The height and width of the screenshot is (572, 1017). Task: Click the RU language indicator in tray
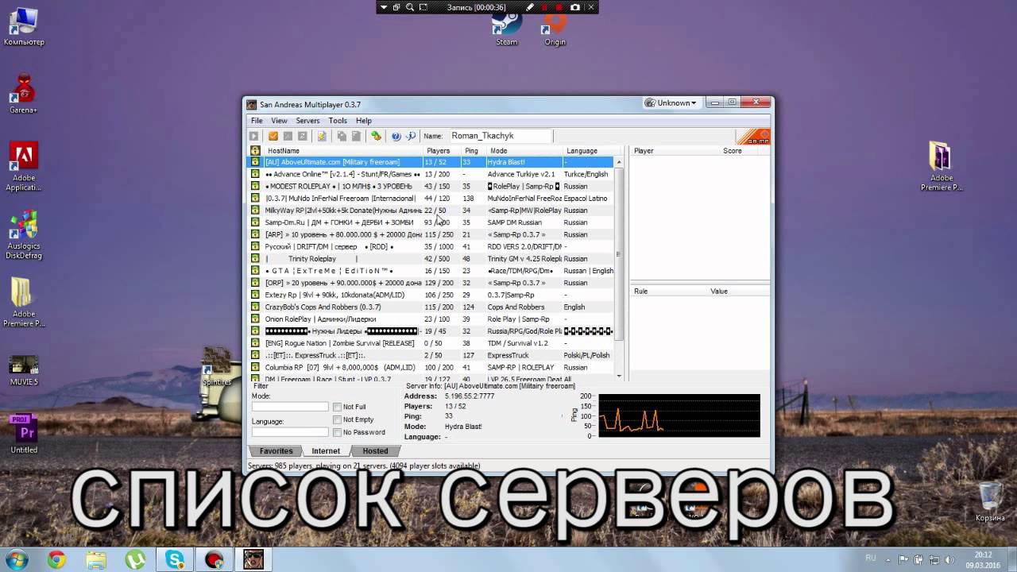870,558
